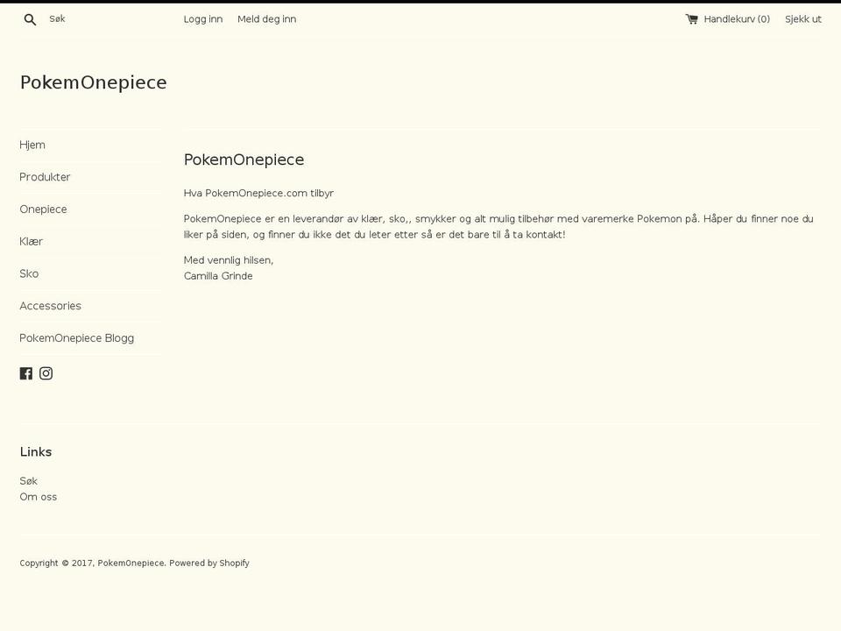Click the PokemOnepiece site logo

tap(93, 82)
